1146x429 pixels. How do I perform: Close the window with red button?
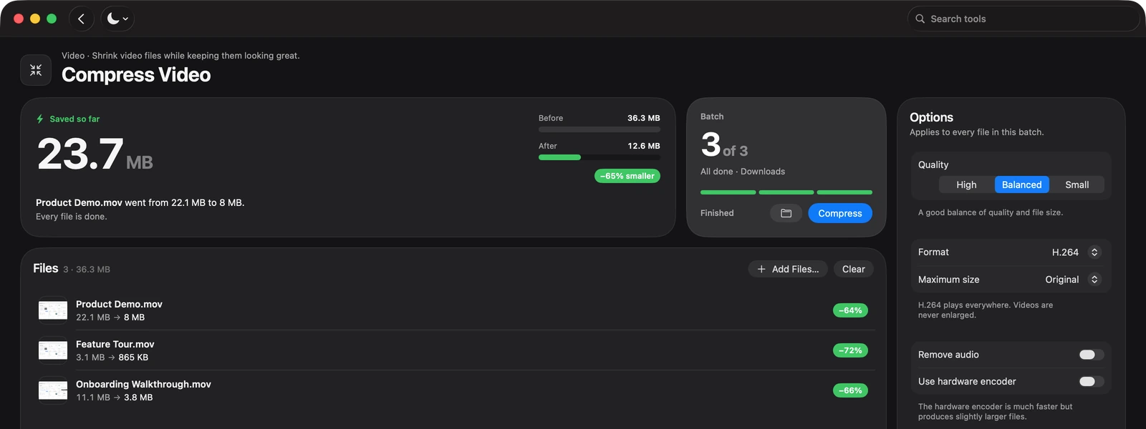click(19, 19)
